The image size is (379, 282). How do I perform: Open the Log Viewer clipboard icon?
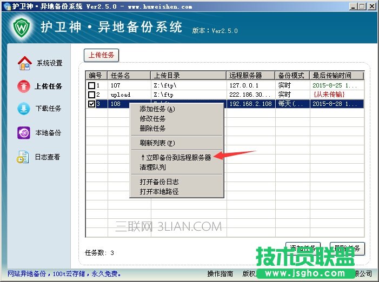23,157
